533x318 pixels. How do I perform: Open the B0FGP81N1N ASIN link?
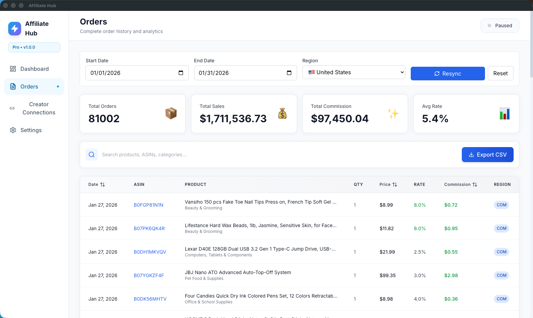click(148, 205)
